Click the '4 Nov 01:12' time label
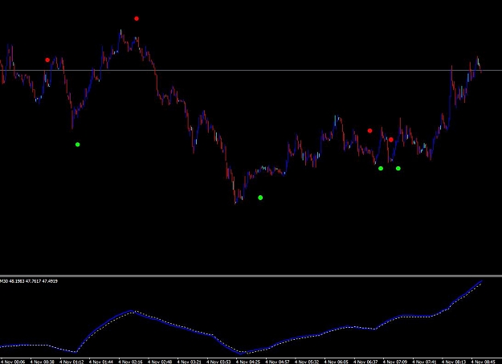The height and width of the screenshot is (364, 502). click(71, 362)
